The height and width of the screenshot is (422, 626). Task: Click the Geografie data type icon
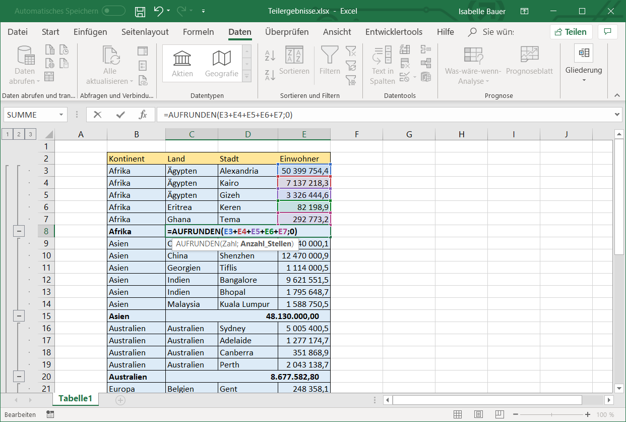221,63
